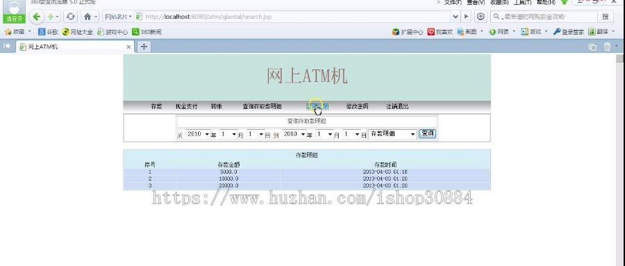This screenshot has width=625, height=266.
Task: Open the start year 2010 dropdown
Action: (x=198, y=135)
